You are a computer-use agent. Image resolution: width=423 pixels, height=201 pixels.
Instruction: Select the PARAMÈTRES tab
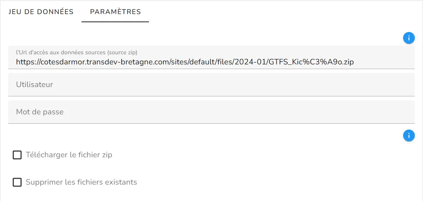[115, 12]
